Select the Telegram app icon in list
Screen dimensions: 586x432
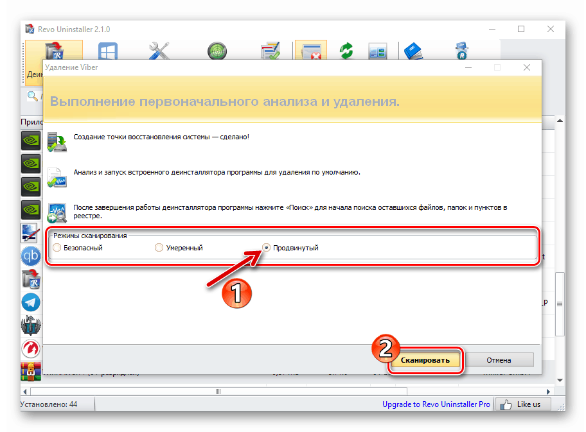tap(31, 302)
